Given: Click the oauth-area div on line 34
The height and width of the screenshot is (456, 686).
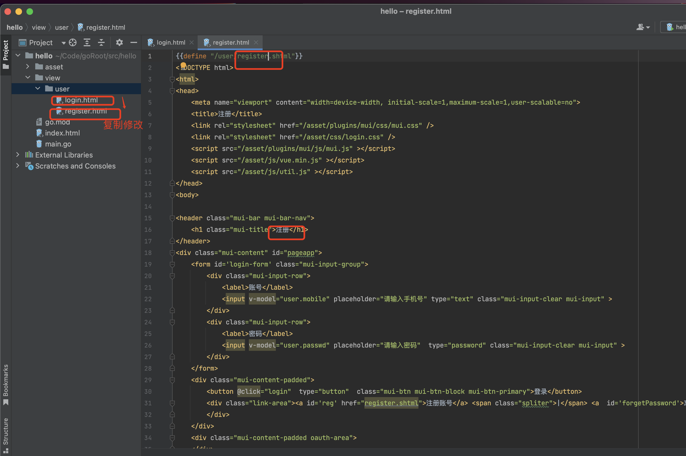Looking at the screenshot, I should [274, 438].
